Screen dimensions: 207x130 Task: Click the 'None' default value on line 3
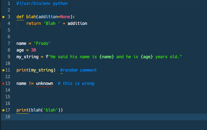click(x=65, y=17)
